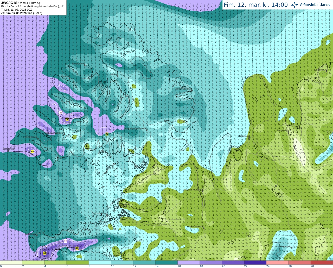333x268 pixels.
Task: Select the Holtavörðuheiði station label
Action: (x=195, y=227)
